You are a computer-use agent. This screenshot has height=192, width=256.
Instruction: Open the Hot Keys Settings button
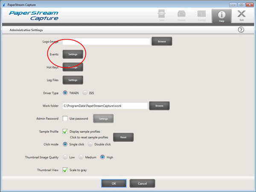click(73, 67)
